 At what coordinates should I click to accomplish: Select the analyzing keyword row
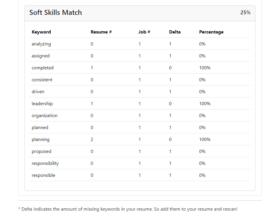(x=140, y=44)
